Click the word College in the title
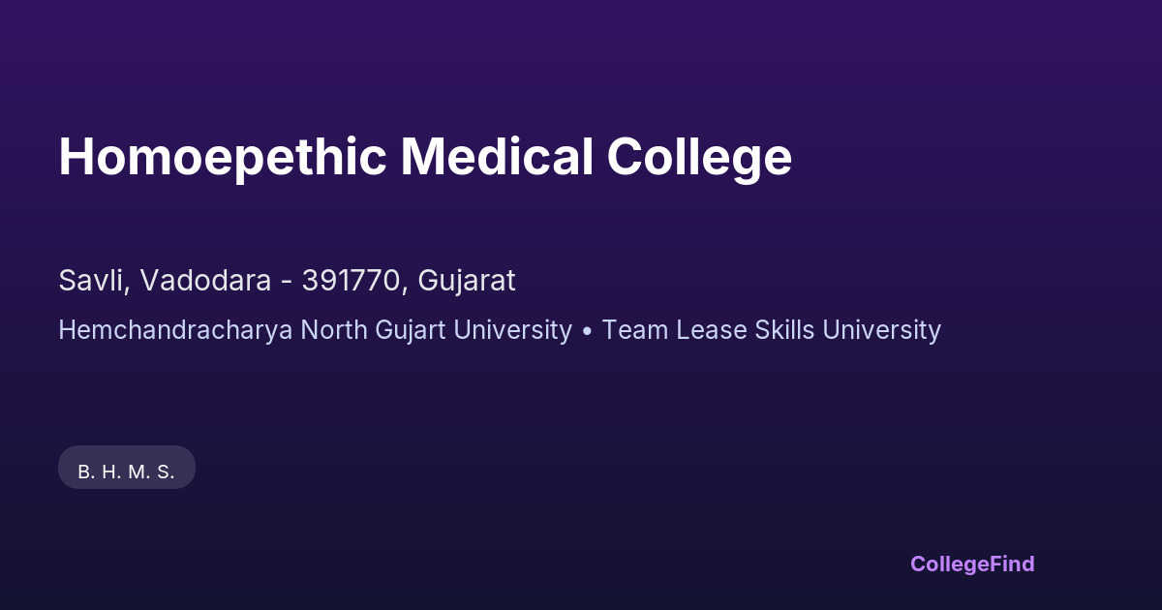This screenshot has height=610, width=1162. (x=699, y=157)
